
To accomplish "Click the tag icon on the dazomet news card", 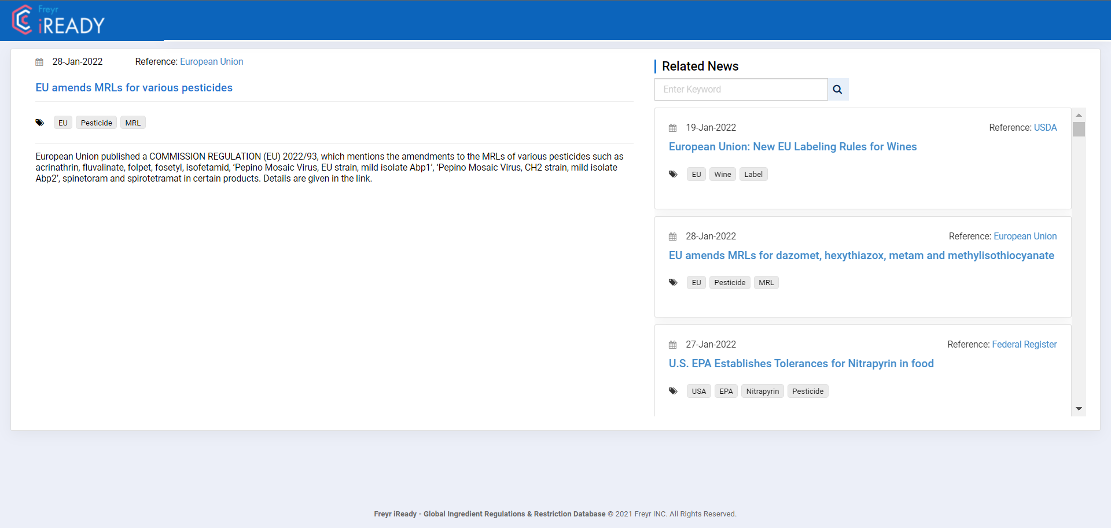I will click(x=673, y=282).
